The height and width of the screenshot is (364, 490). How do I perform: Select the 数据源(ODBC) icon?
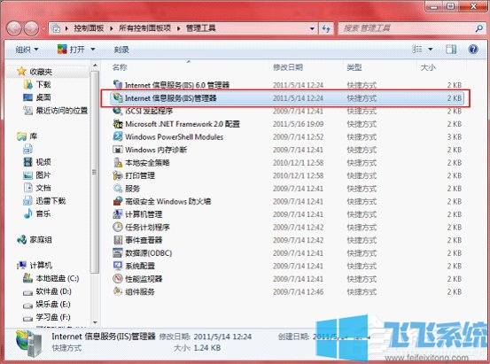pos(118,253)
